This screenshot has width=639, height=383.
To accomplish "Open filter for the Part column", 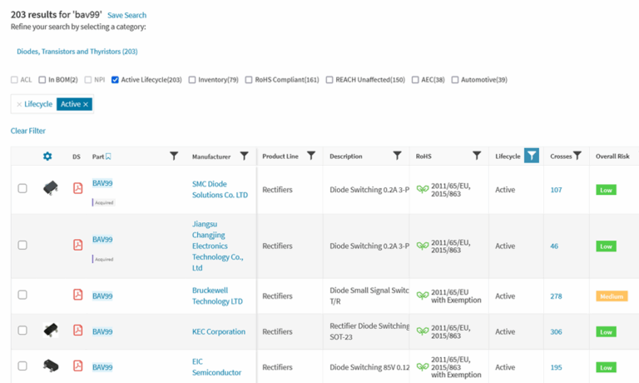I will tap(174, 156).
